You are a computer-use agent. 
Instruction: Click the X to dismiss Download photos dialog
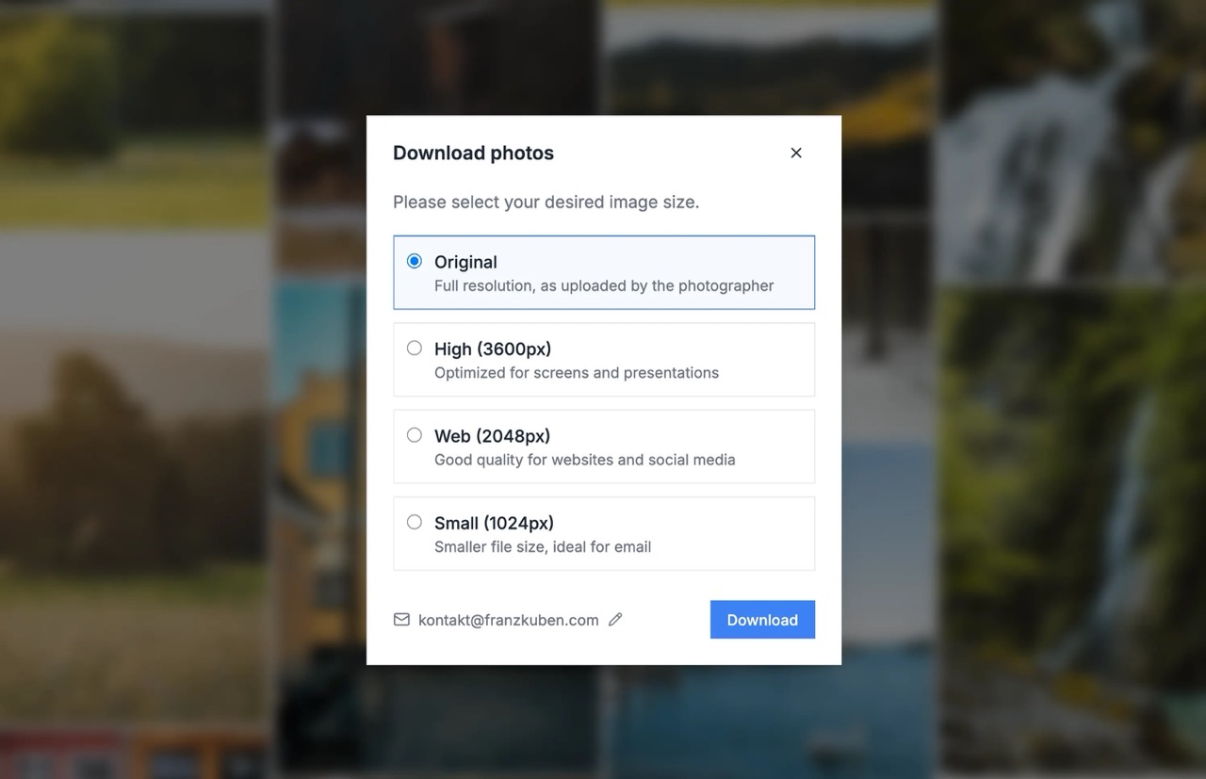(795, 152)
